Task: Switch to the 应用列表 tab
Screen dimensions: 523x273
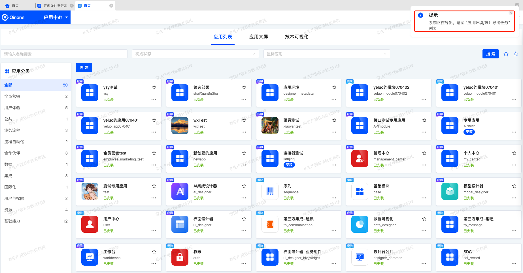Action: coord(223,37)
